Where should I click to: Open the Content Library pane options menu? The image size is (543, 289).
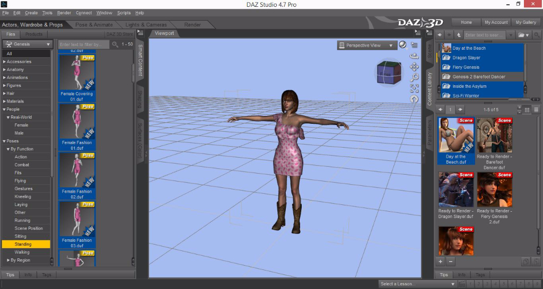coord(430,33)
